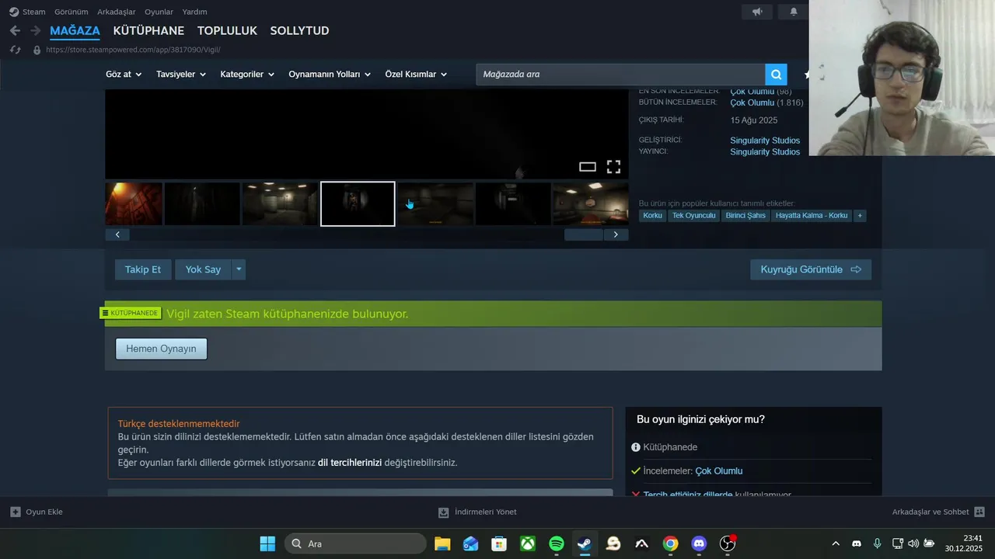This screenshot has width=995, height=559.
Task: Open the Steam menu
Action: click(28, 12)
